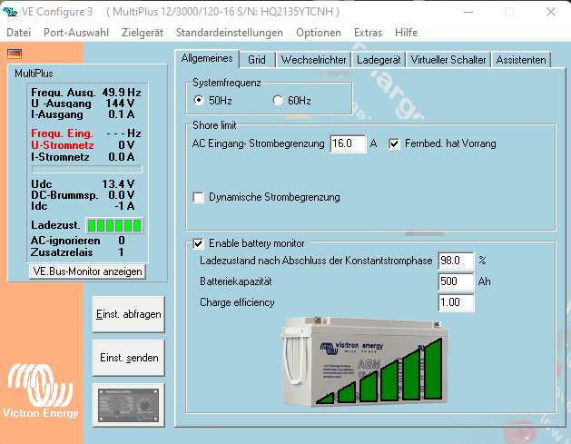Click the DC-Brummsp. 0.0 V reading
This screenshot has width=571, height=444.
point(83,195)
